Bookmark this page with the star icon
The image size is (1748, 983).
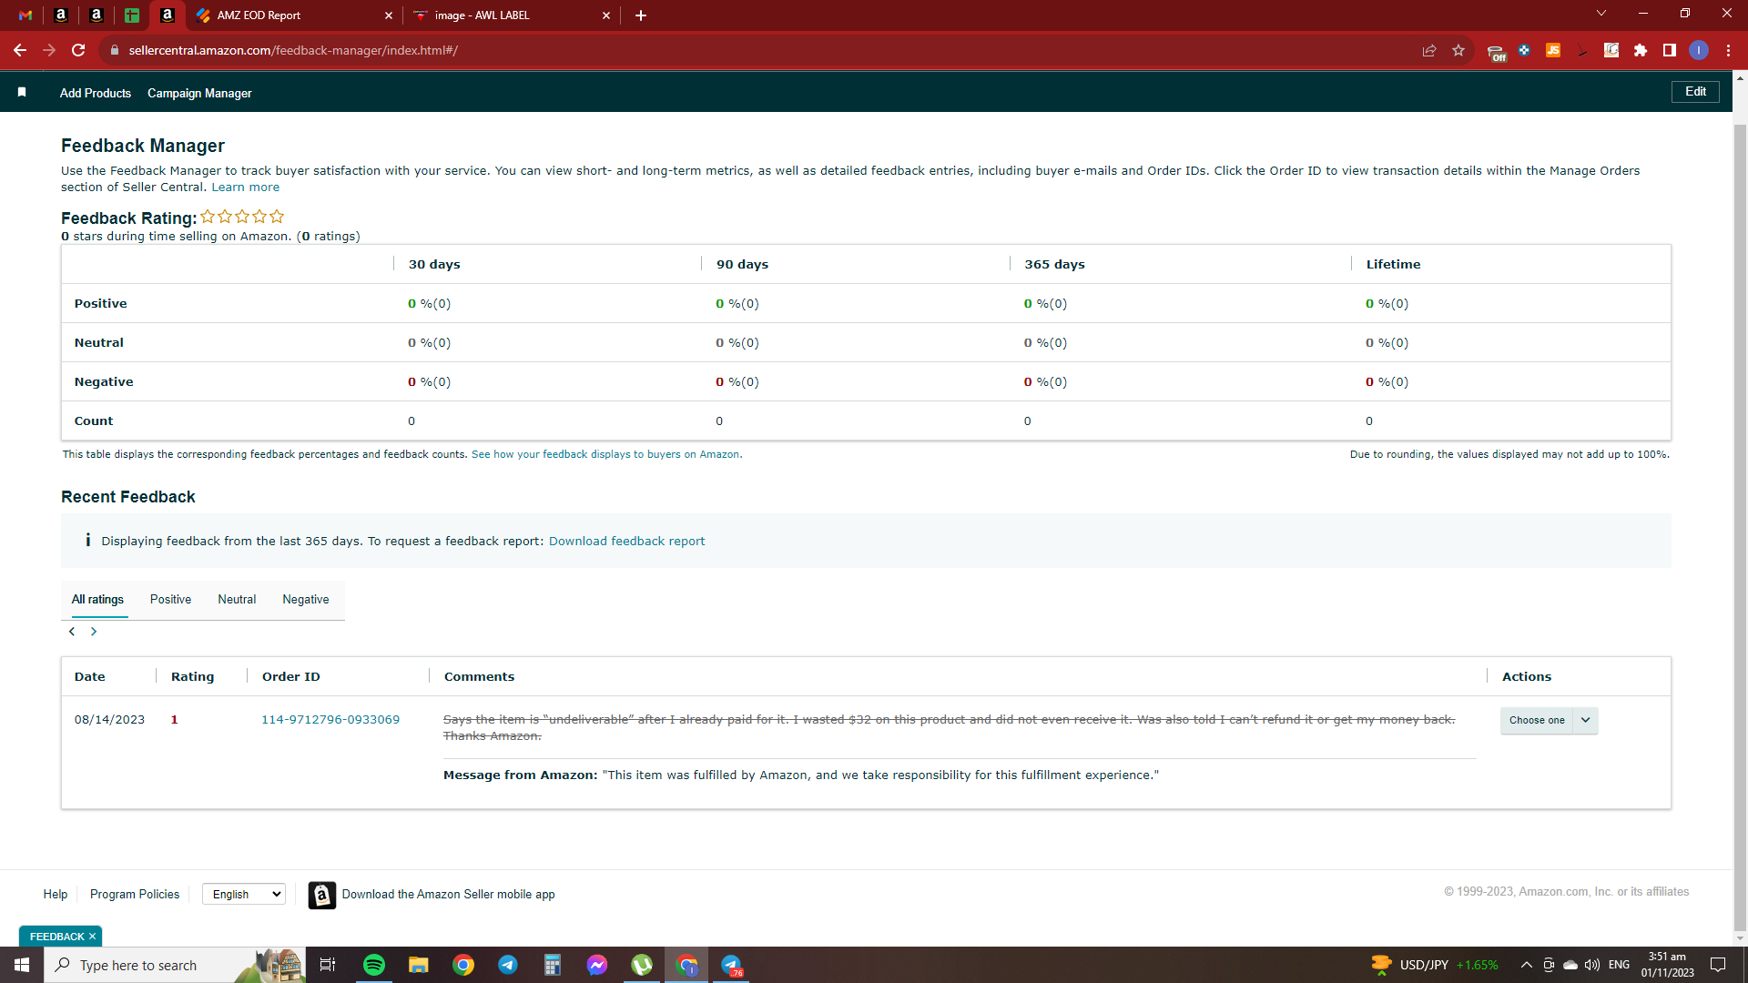coord(1458,50)
